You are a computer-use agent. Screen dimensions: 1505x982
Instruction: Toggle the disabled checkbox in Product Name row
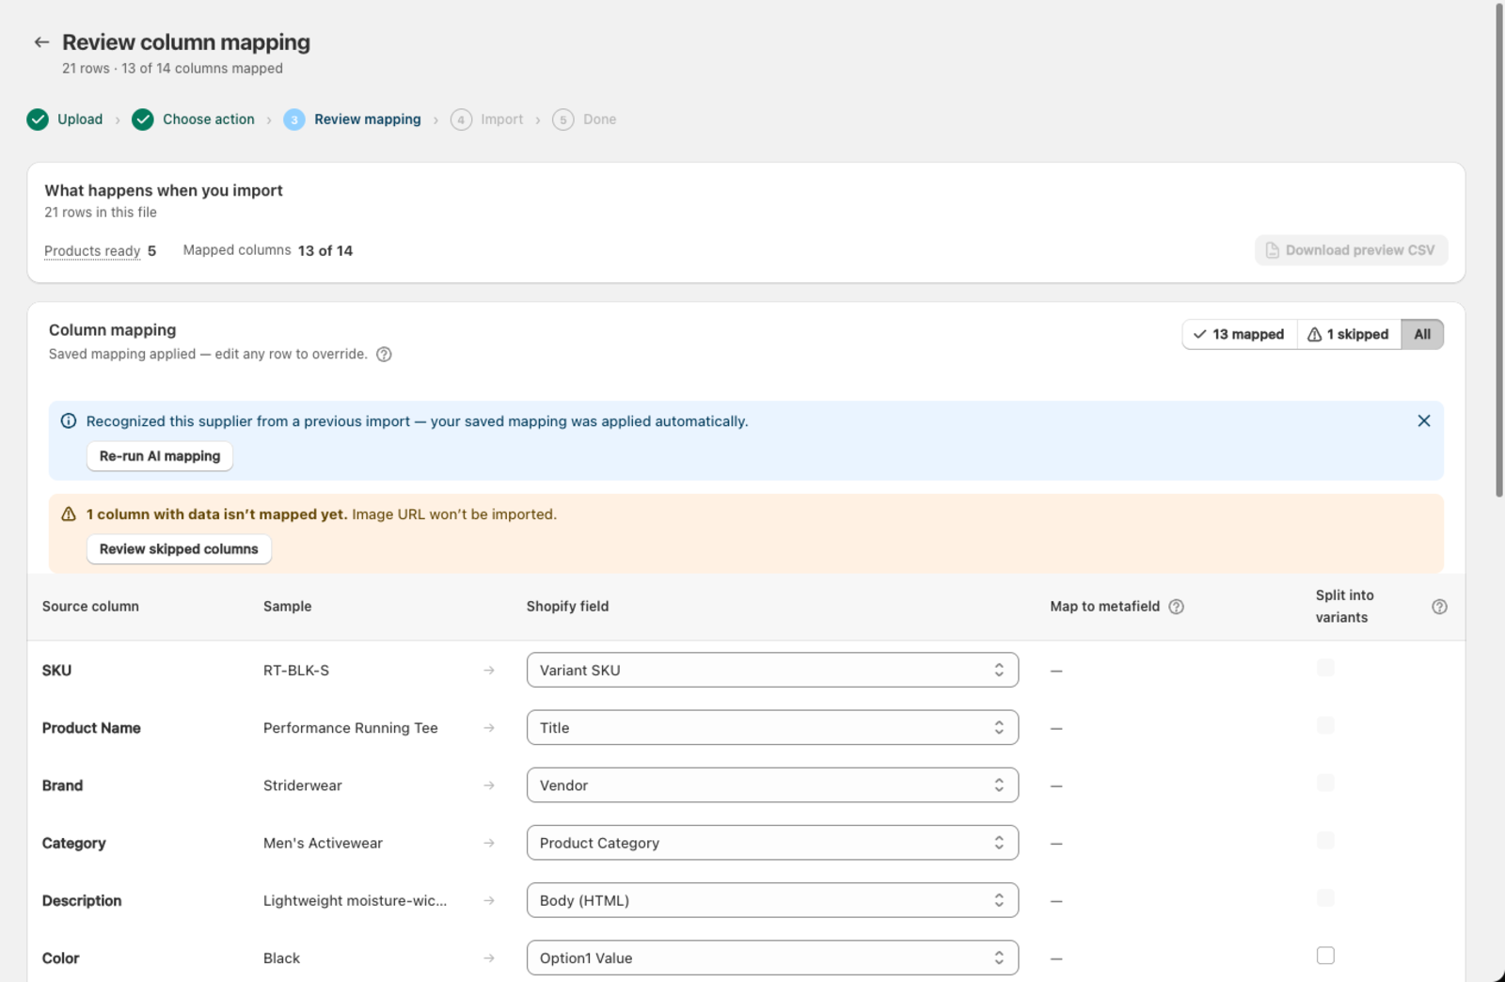pyautogui.click(x=1325, y=725)
